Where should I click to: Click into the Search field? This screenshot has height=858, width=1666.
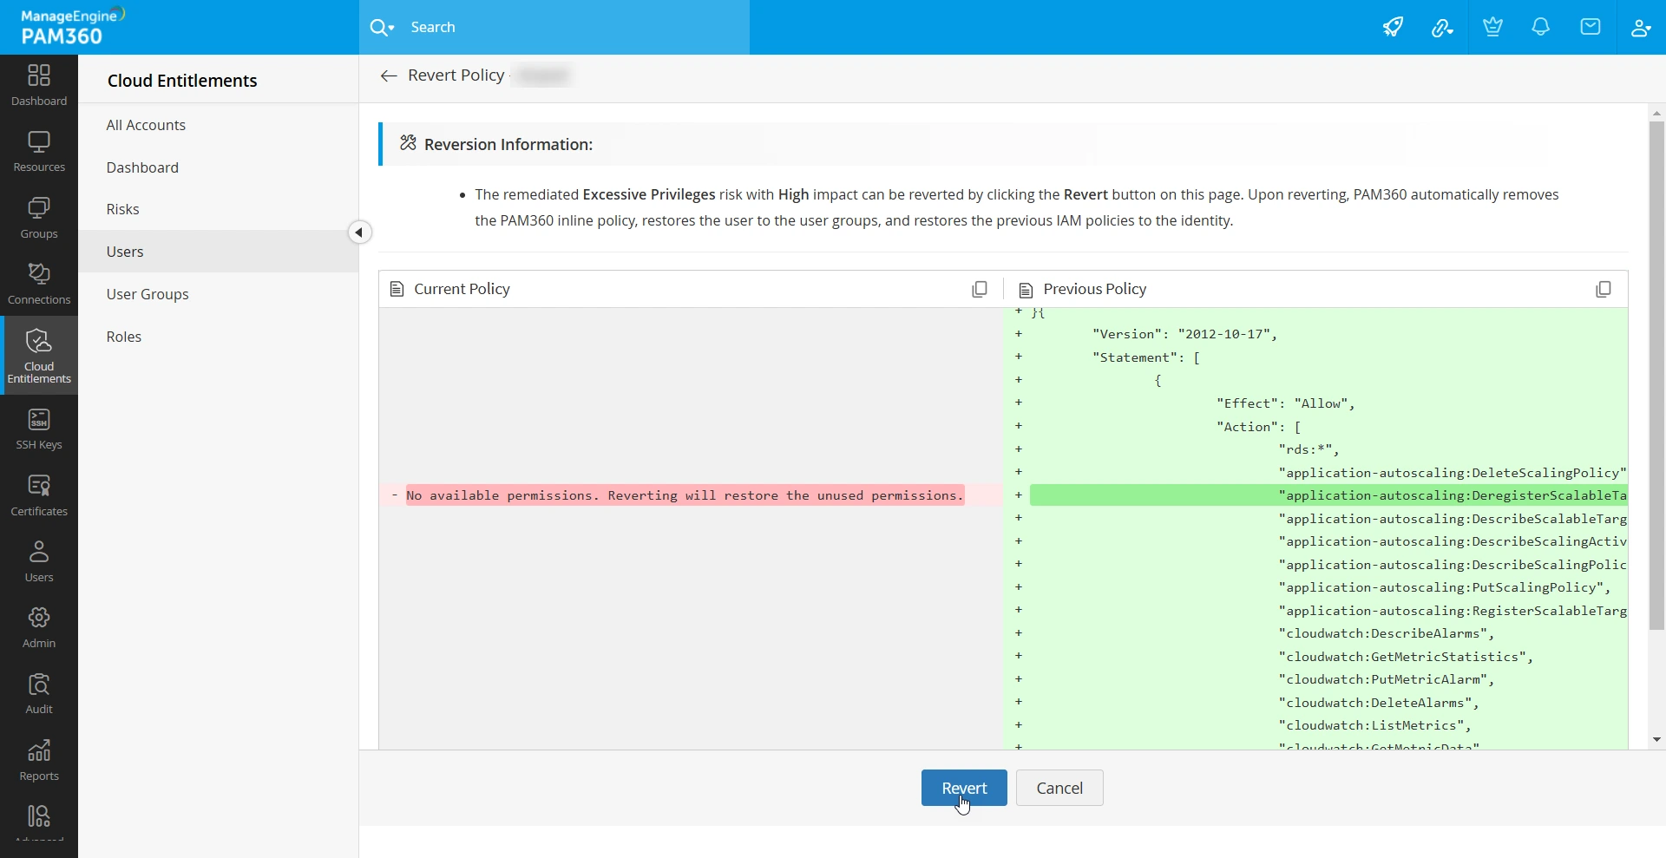[x=573, y=27]
